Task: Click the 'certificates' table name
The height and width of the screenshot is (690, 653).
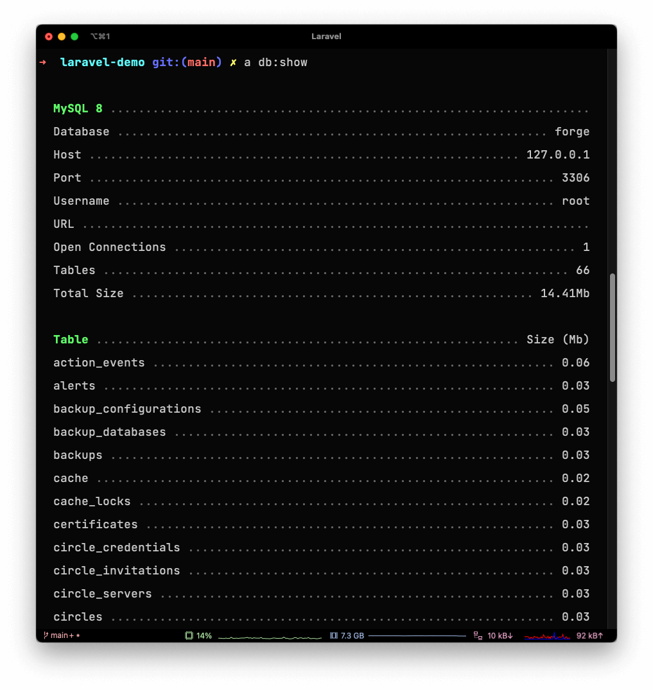Action: coord(96,524)
